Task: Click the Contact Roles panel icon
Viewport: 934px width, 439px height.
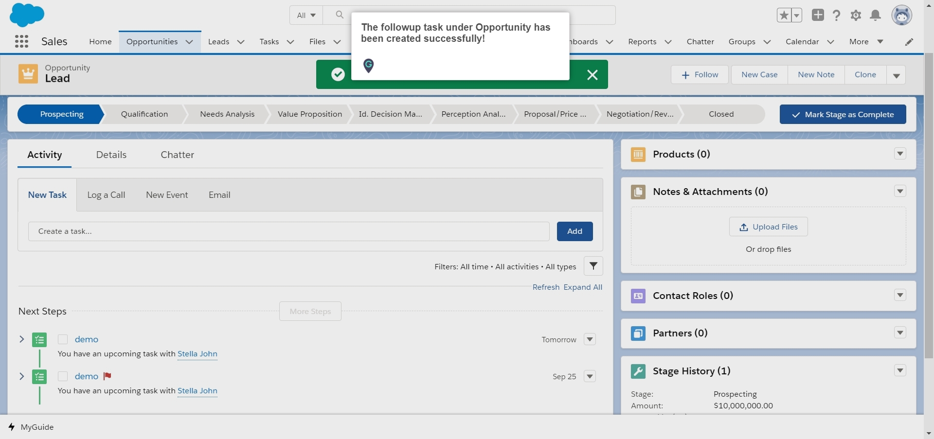Action: point(638,296)
